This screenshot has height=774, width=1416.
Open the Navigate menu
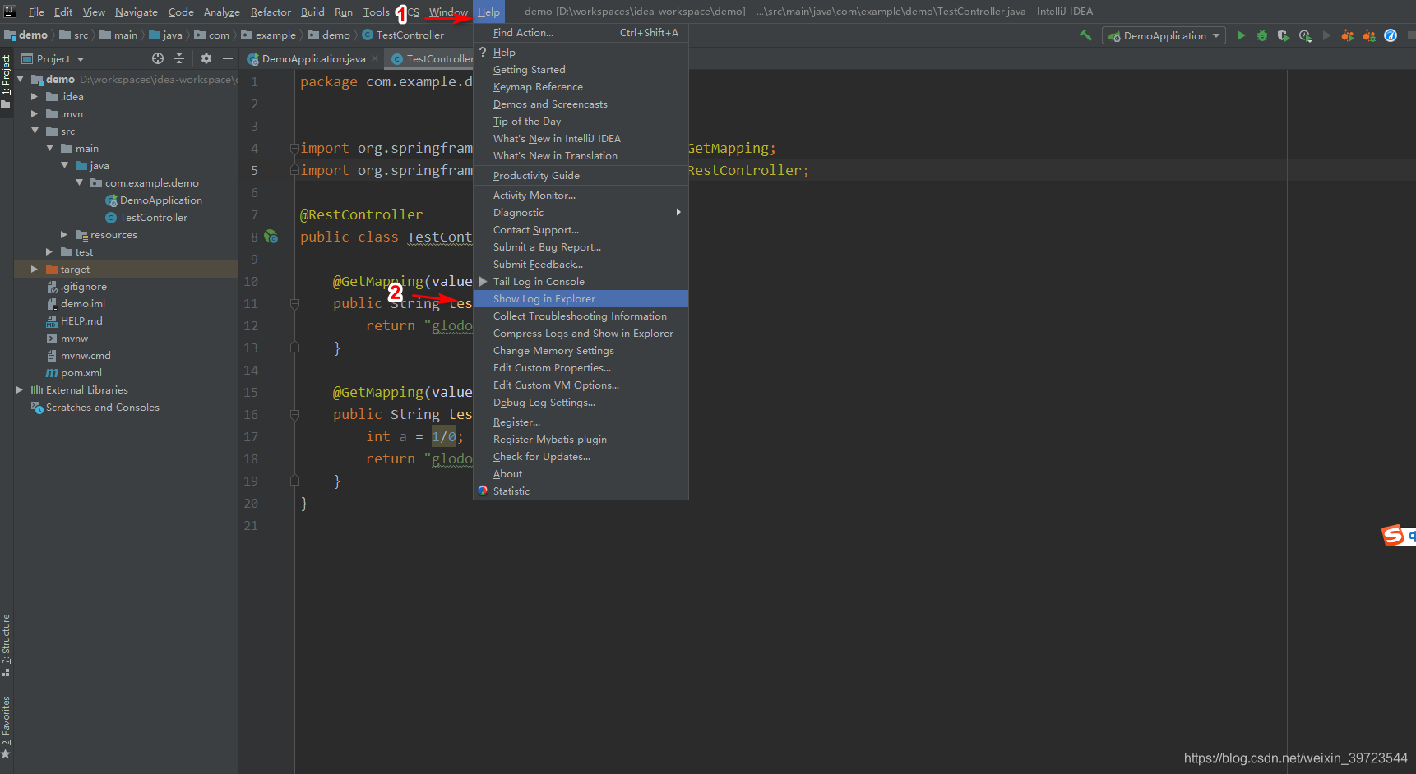tap(137, 12)
